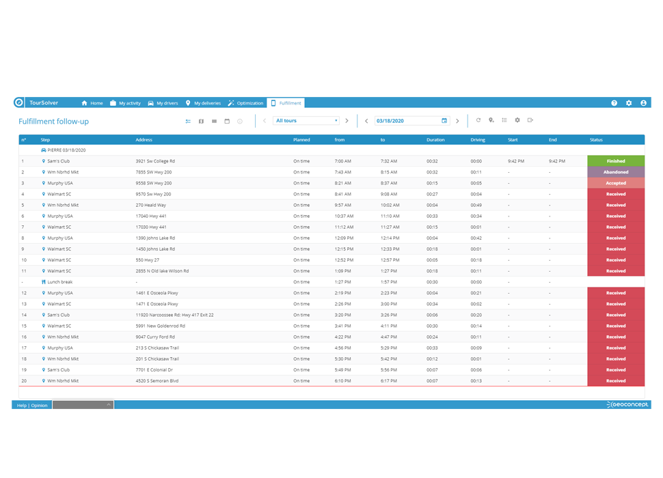This screenshot has height=478, width=663.
Task: Open the Help link in footer
Action: click(x=22, y=406)
